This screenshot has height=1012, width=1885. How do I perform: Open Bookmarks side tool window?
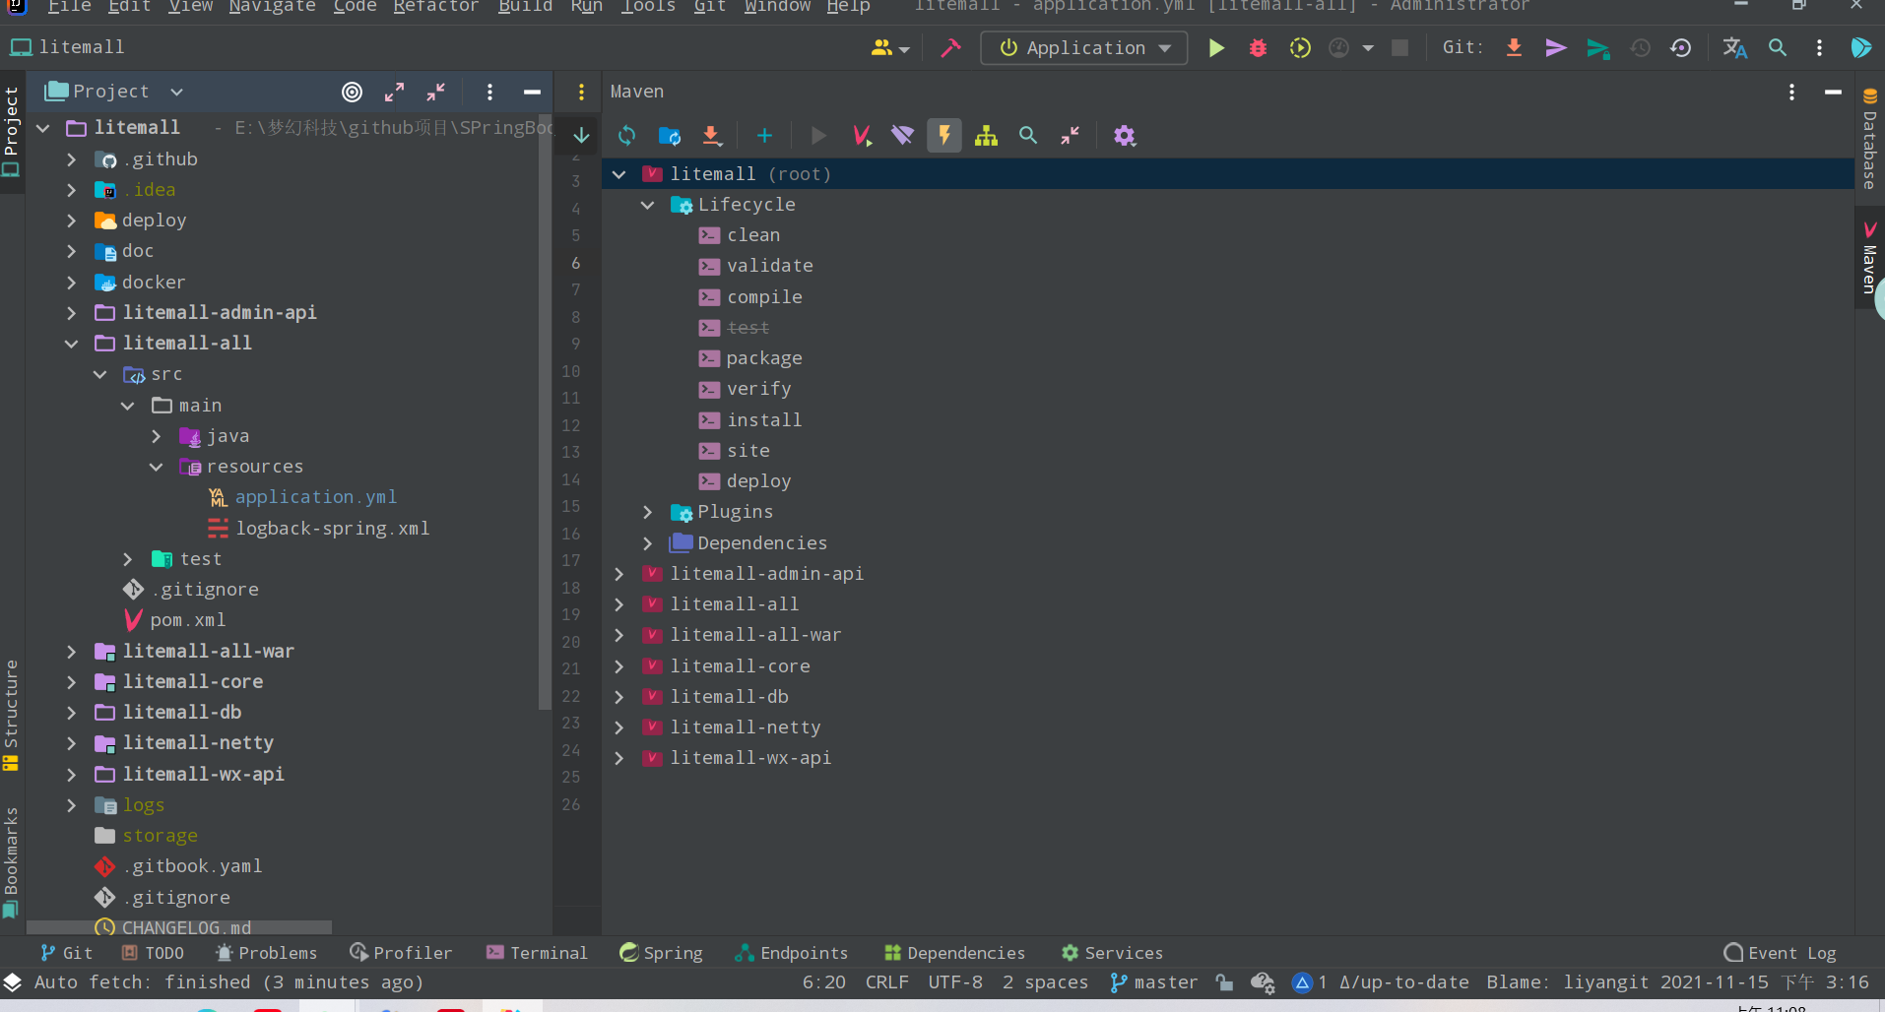[x=11, y=862]
